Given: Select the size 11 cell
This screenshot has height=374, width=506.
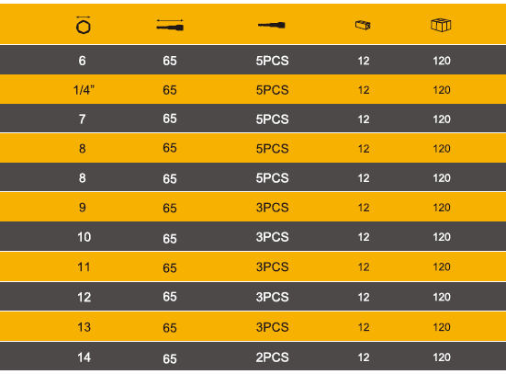Looking at the screenshot, I should pos(84,267).
